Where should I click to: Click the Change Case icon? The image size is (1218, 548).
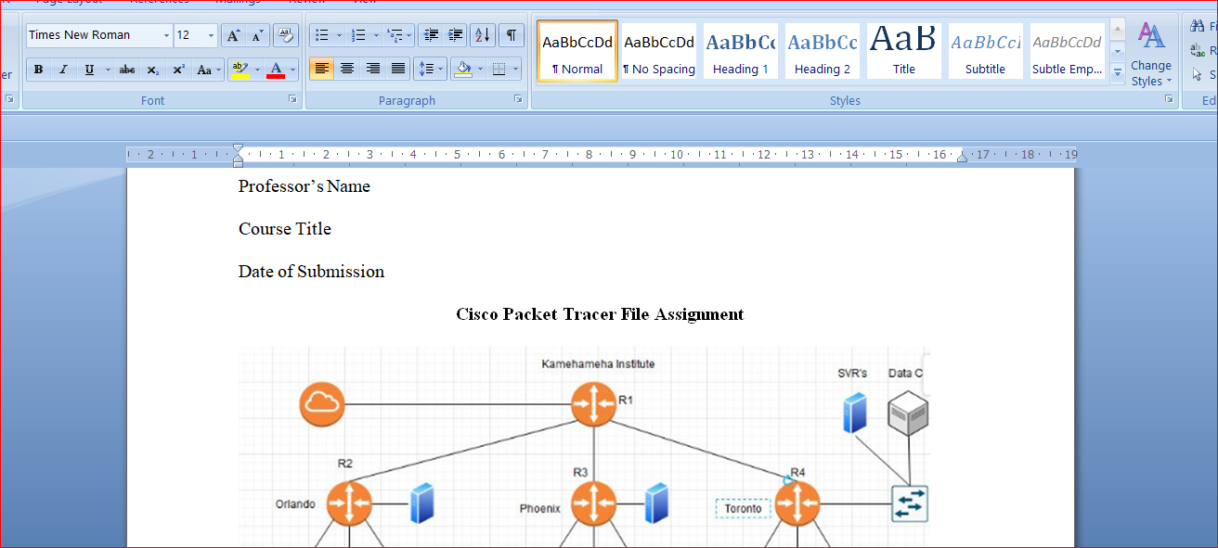208,70
